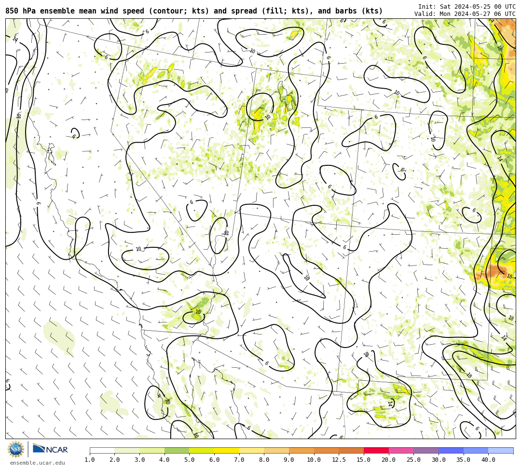Select the burnt orange 12.5–15.0 colorbar swatch
Viewport: 521px width, 469px height.
351,450
